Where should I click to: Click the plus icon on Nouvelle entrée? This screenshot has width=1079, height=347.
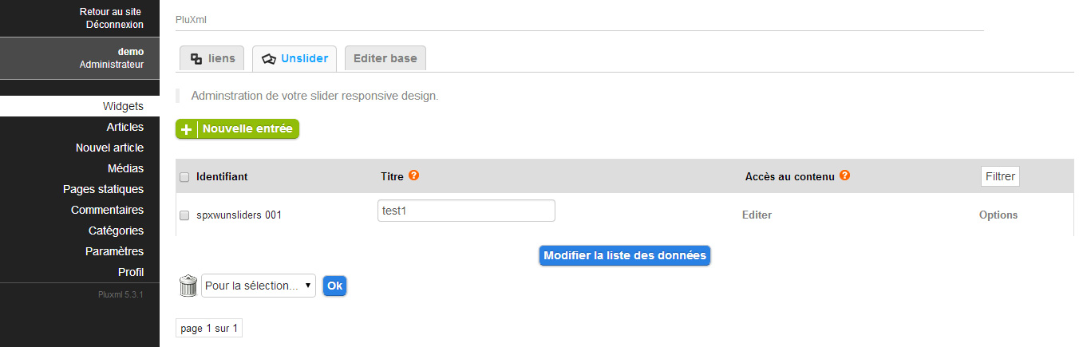[186, 129]
